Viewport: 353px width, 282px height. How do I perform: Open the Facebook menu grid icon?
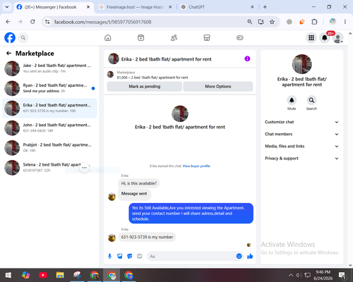pyautogui.click(x=311, y=37)
